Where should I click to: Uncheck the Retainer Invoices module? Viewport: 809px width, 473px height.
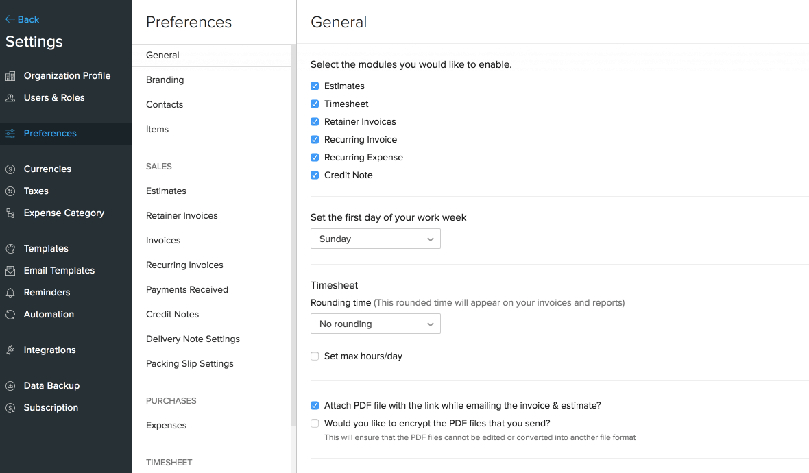point(314,121)
